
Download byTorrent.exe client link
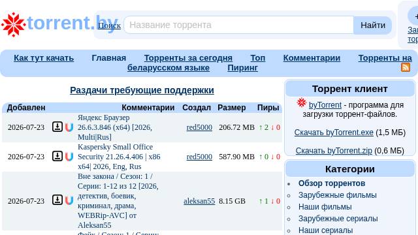click(x=334, y=133)
